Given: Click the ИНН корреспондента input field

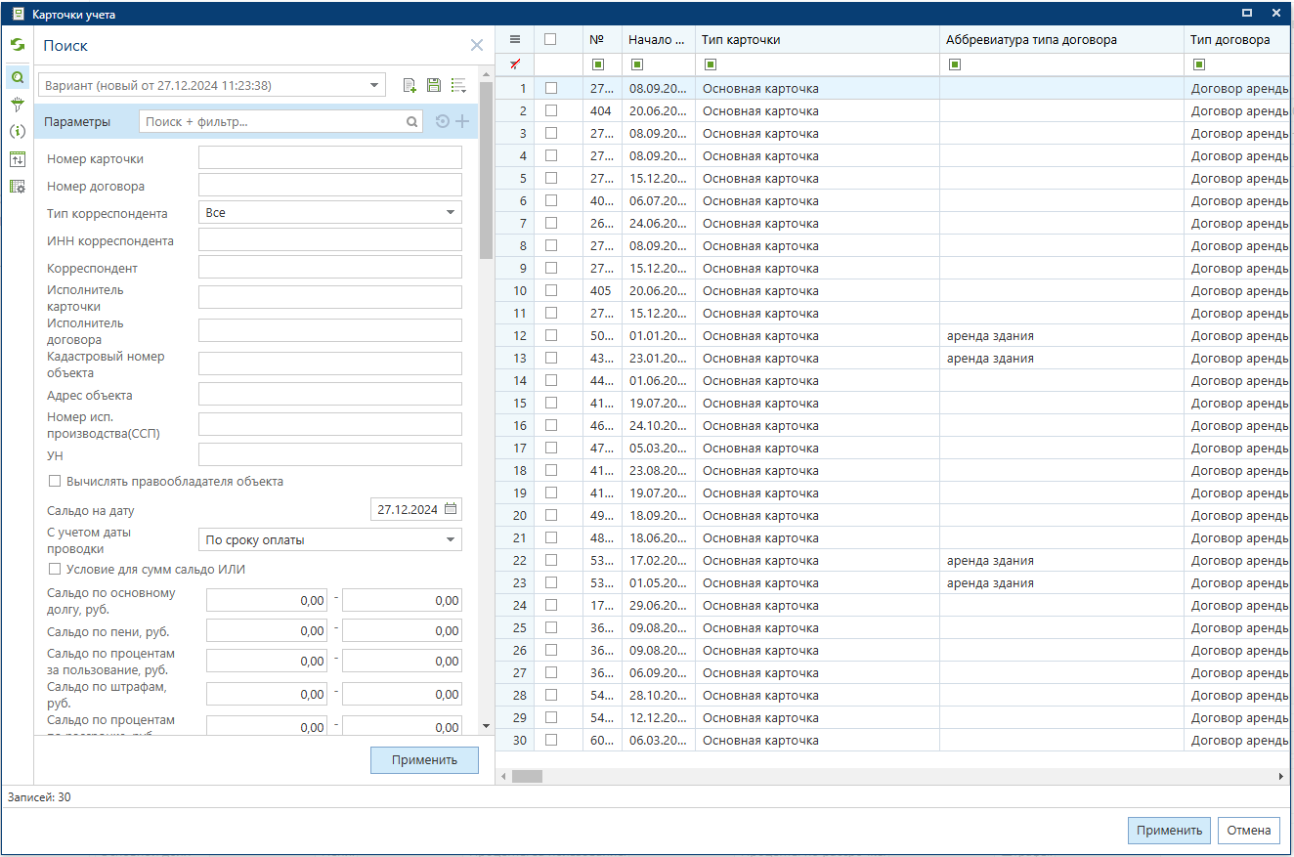Looking at the screenshot, I should (x=330, y=239).
